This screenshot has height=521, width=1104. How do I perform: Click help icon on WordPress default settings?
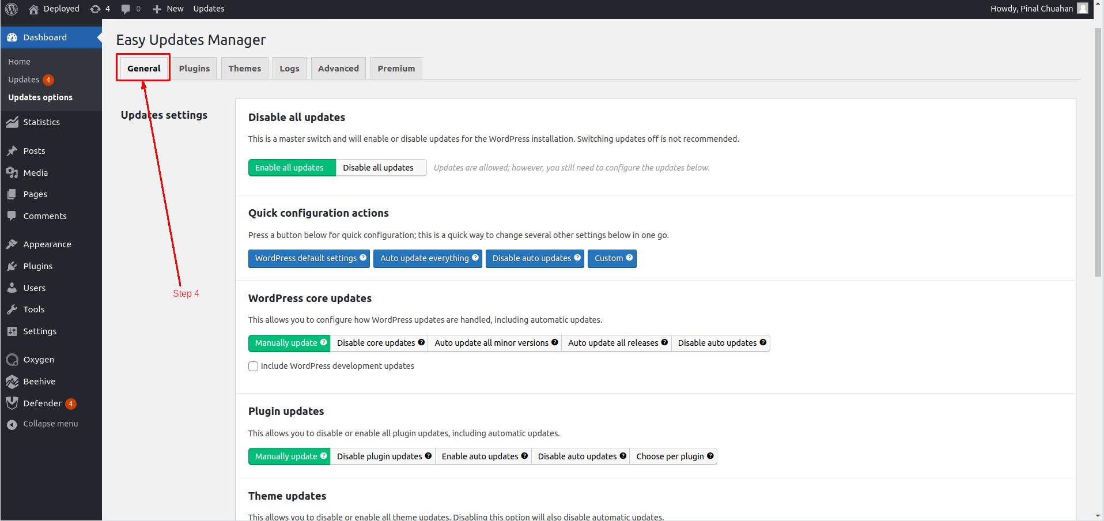[x=363, y=258]
